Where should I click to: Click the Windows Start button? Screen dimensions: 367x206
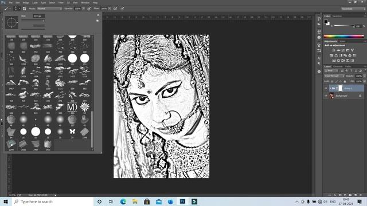[6, 201]
